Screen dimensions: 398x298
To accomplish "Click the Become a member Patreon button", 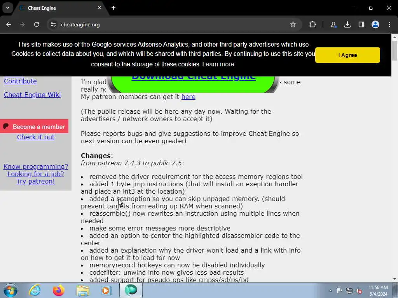I will 34,126.
